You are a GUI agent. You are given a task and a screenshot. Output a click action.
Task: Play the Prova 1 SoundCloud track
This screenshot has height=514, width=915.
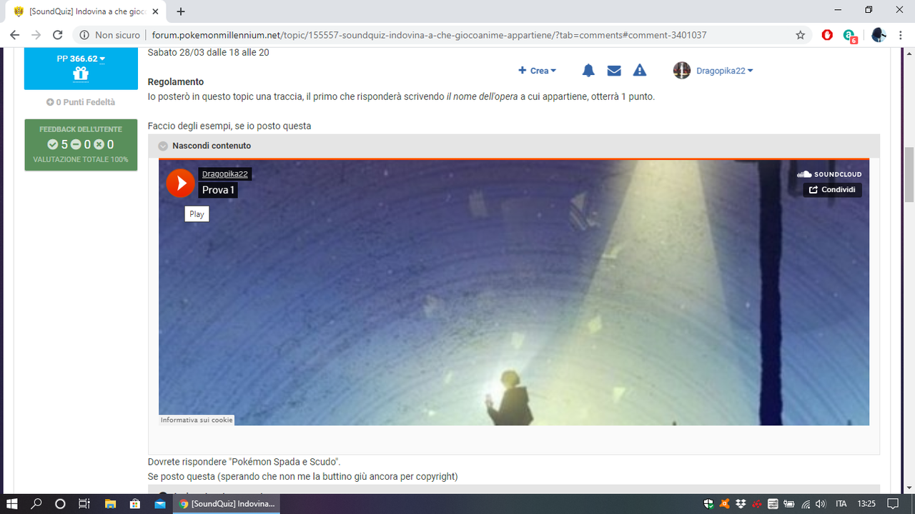pos(180,183)
